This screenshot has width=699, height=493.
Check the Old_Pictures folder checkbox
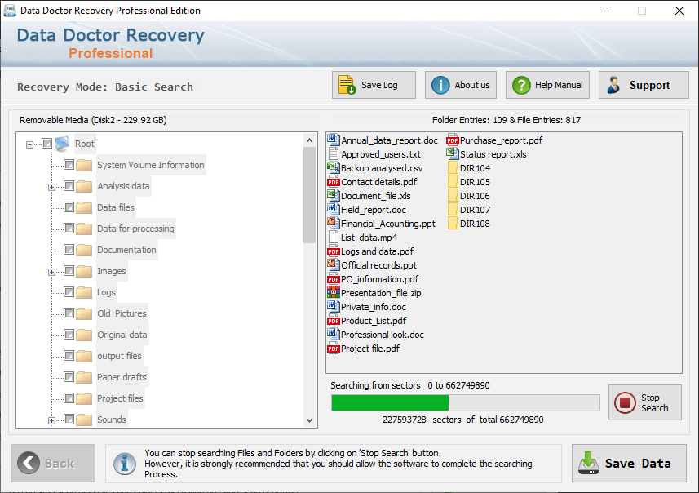[69, 313]
